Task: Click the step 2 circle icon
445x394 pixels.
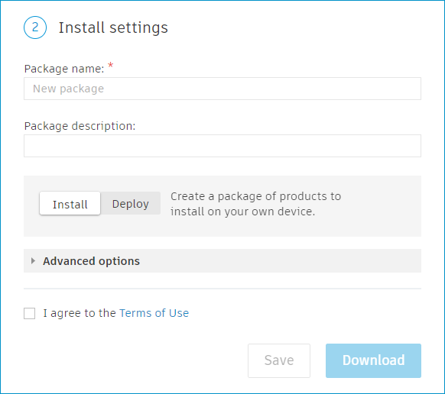Action: coord(35,27)
